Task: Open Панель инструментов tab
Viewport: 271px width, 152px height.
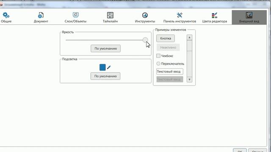Action: pos(180,17)
